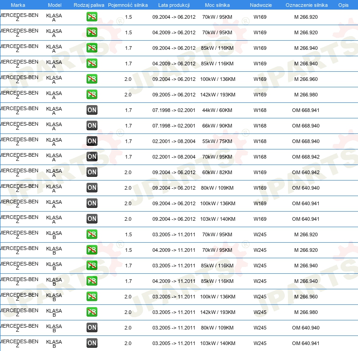The height and width of the screenshot is (351, 358).
Task: Select the OM 640.942 engine code cell
Action: point(306,172)
